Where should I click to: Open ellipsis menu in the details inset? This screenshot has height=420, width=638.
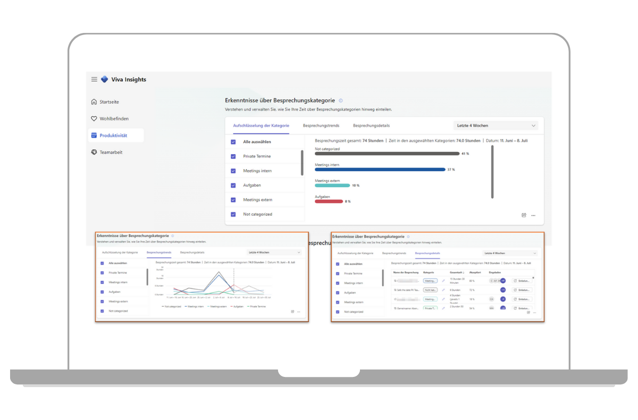point(534,313)
